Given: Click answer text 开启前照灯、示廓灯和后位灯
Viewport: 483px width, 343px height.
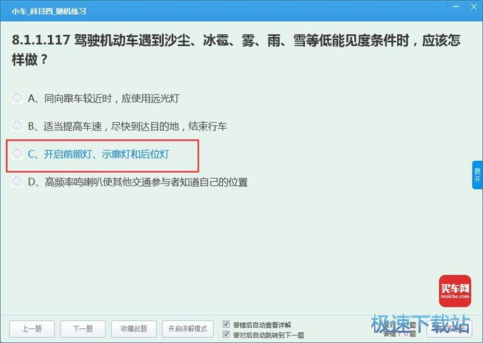Looking at the screenshot, I should pos(106,154).
